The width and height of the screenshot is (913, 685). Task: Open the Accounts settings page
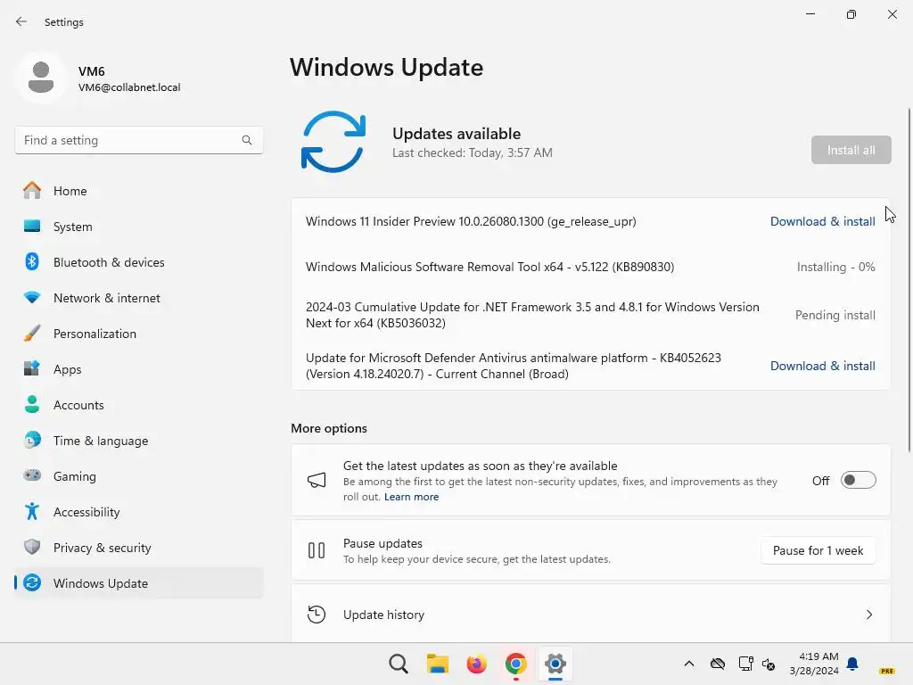138,404
